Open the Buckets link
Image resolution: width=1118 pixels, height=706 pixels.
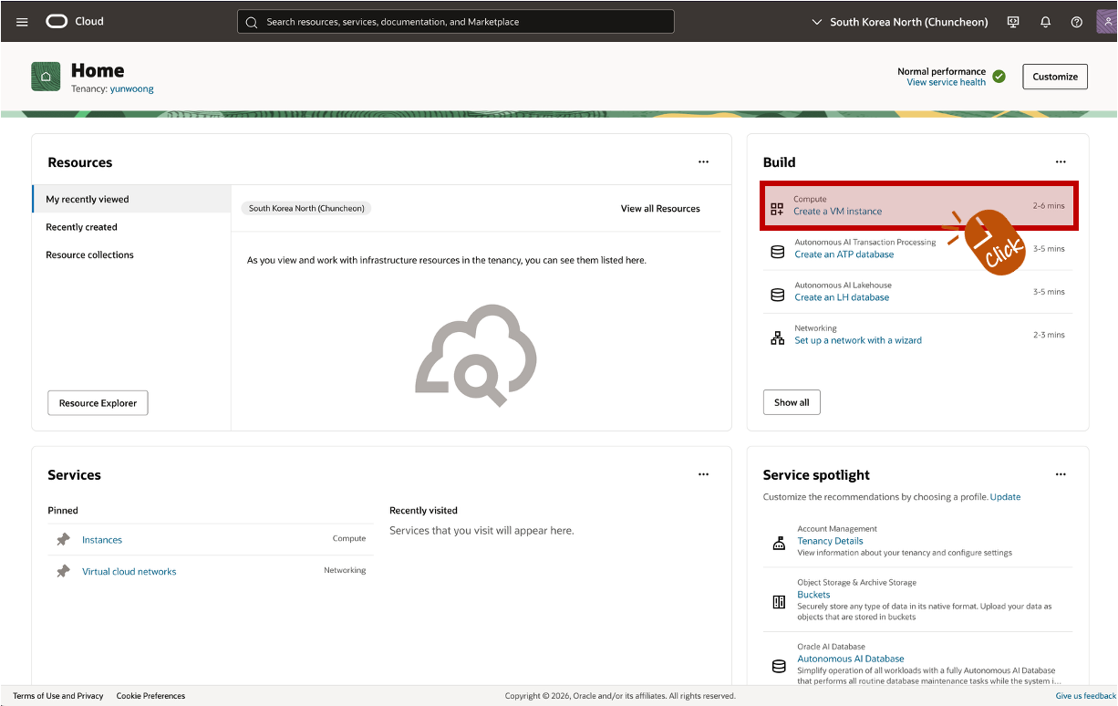click(813, 595)
